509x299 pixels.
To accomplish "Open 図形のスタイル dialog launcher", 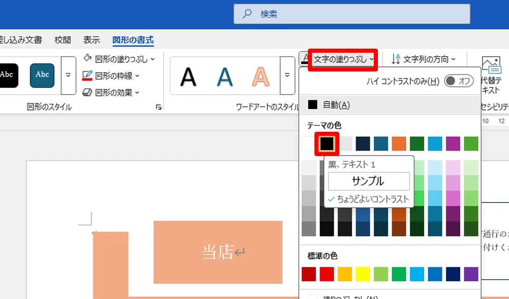I will coord(158,107).
